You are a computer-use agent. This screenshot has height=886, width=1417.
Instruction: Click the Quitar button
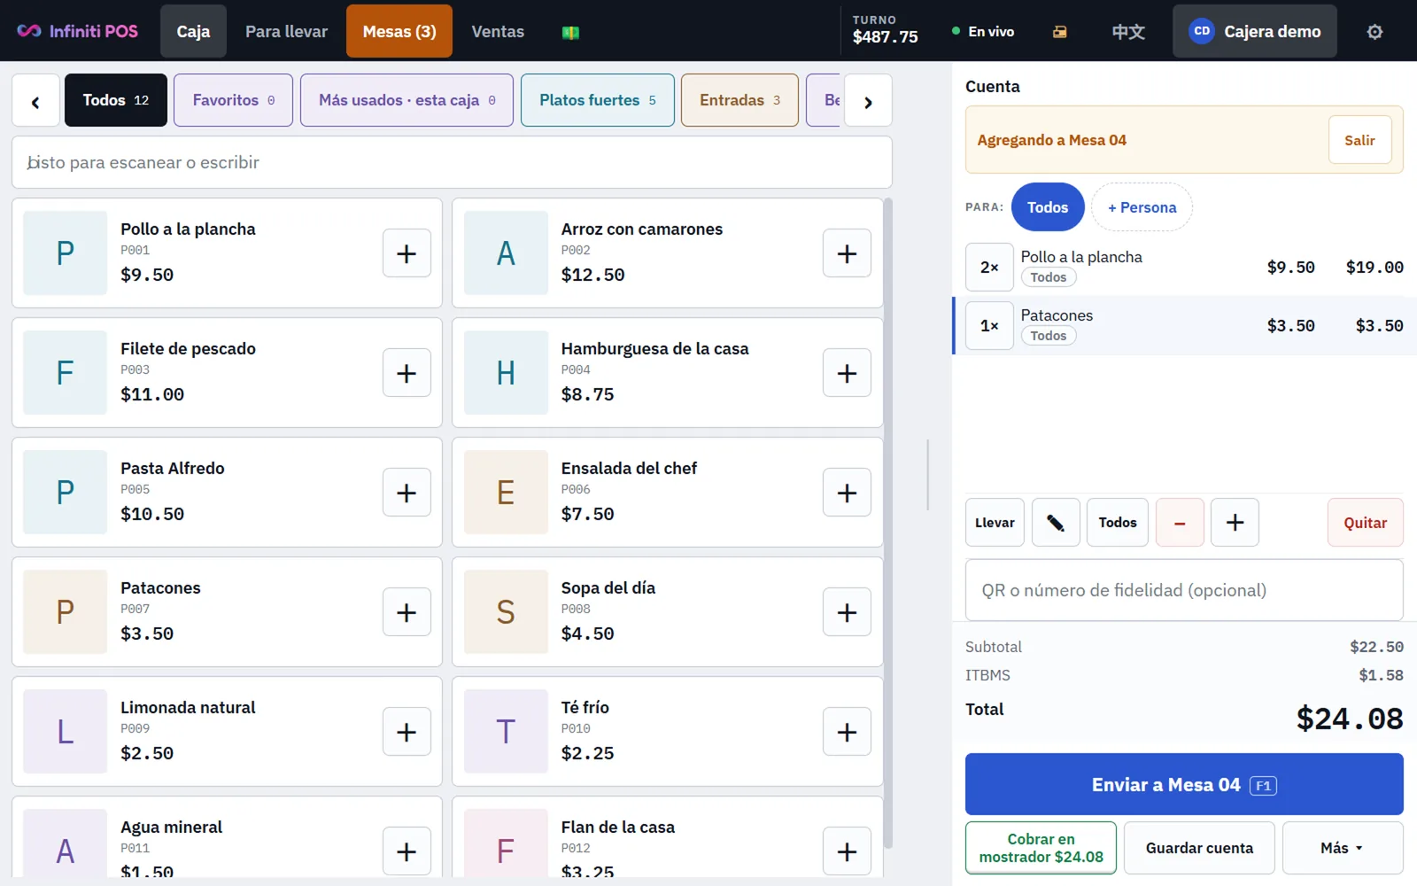(1365, 523)
